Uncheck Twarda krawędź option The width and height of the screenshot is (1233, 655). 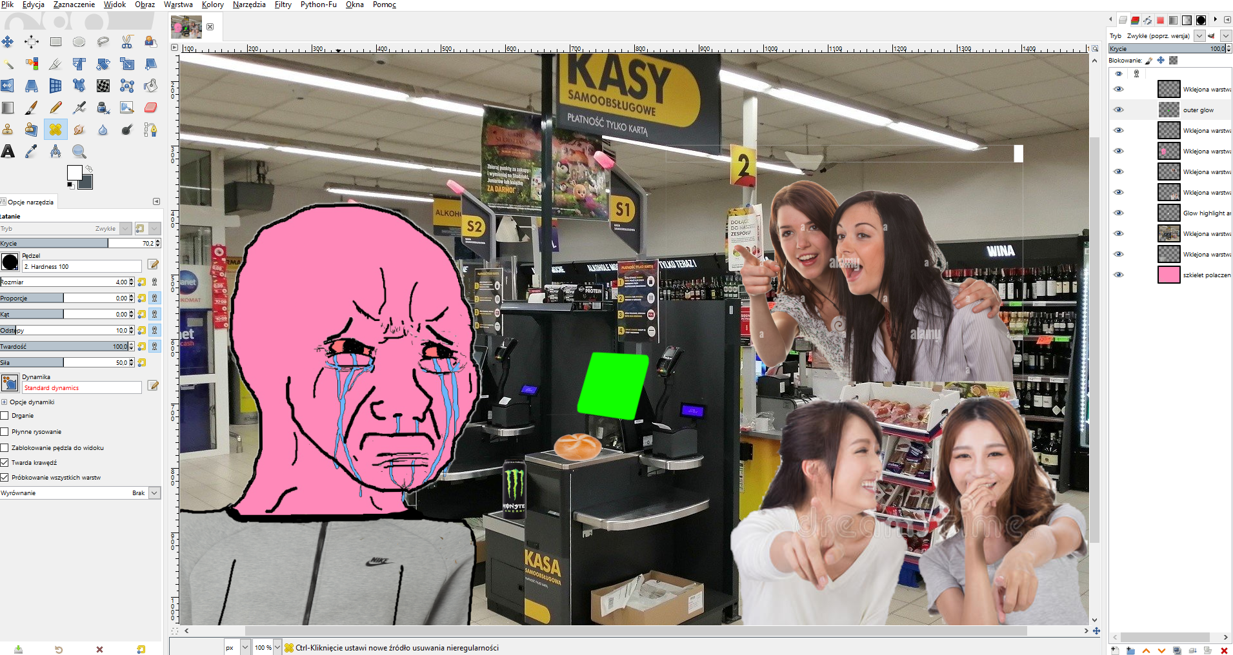tap(5, 463)
